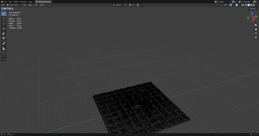Open the Global transform orientation dropdown

[x=118, y=5]
